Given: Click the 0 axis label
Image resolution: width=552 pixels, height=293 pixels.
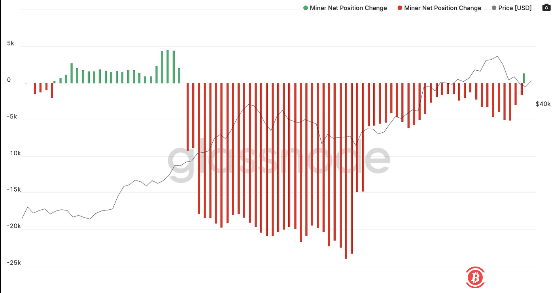Looking at the screenshot, I should coord(9,80).
